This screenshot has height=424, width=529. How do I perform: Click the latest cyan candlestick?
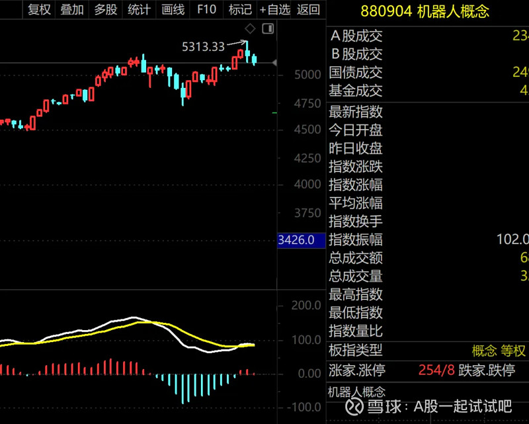coord(254,60)
